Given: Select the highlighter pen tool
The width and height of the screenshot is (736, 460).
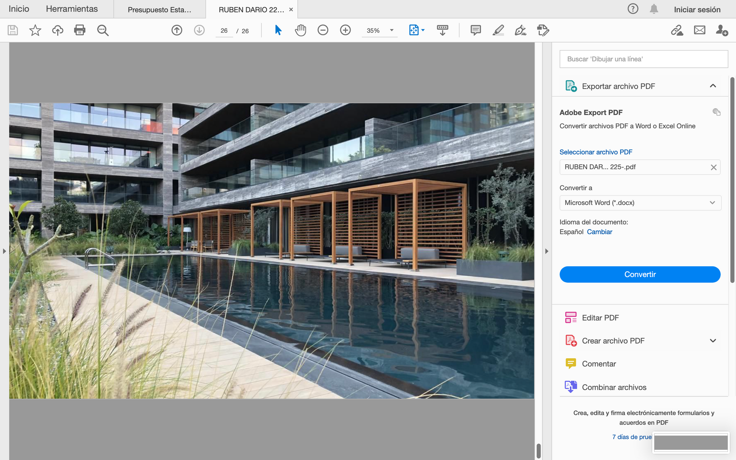Looking at the screenshot, I should (x=498, y=30).
